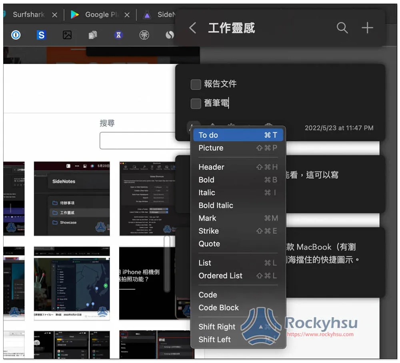Click the hourglass extension icon
The image size is (400, 363).
pyautogui.click(x=118, y=35)
